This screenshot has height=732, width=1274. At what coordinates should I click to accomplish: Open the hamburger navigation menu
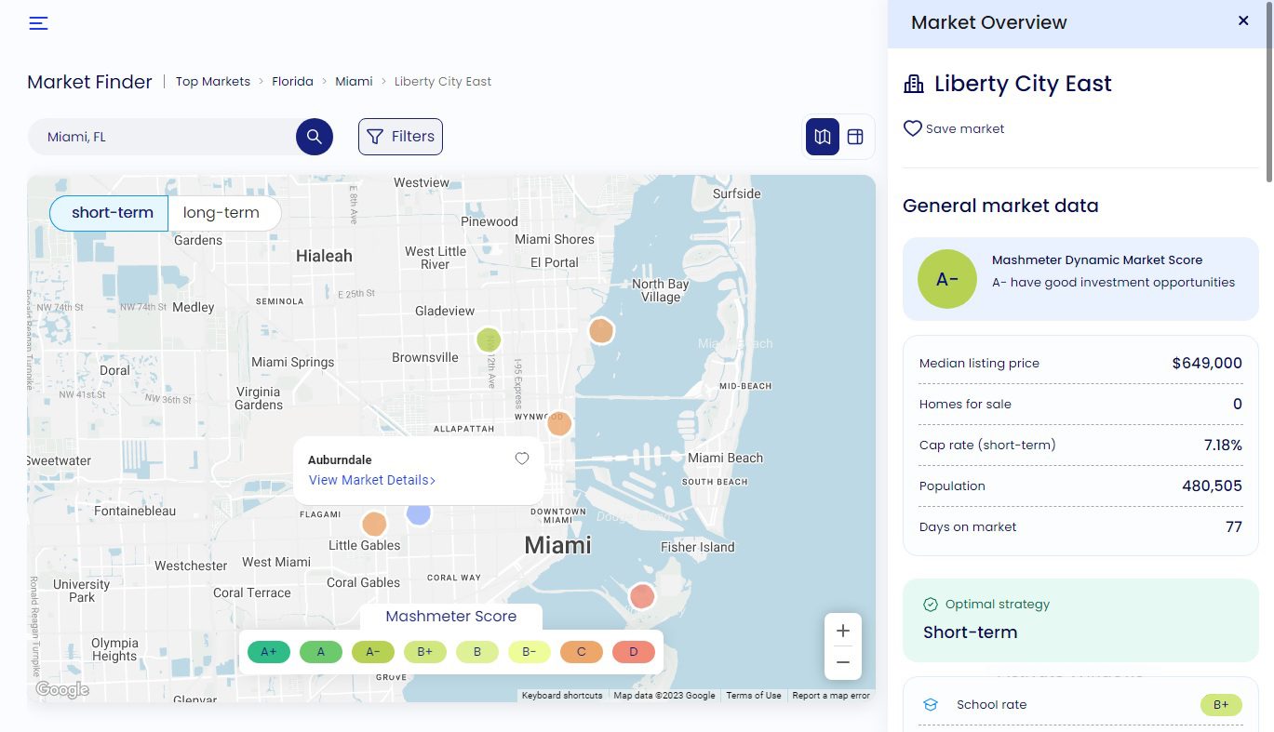click(x=38, y=23)
